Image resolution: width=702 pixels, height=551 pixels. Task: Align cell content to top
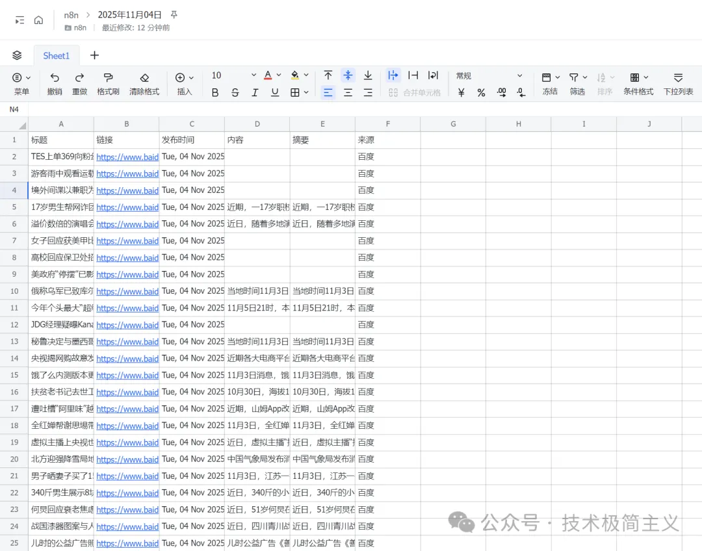click(x=328, y=75)
